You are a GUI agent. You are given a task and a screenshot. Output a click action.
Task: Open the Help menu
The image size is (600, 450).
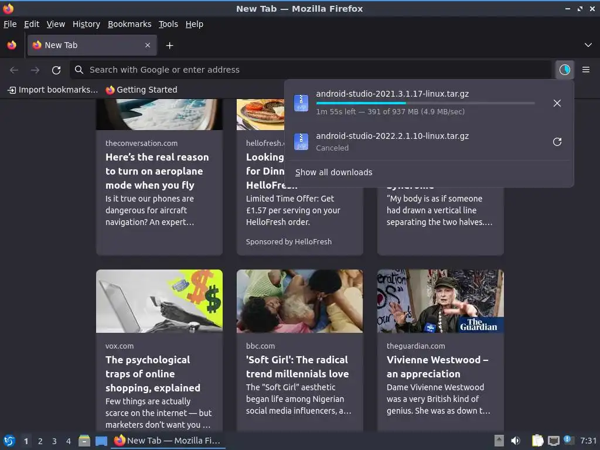point(195,24)
